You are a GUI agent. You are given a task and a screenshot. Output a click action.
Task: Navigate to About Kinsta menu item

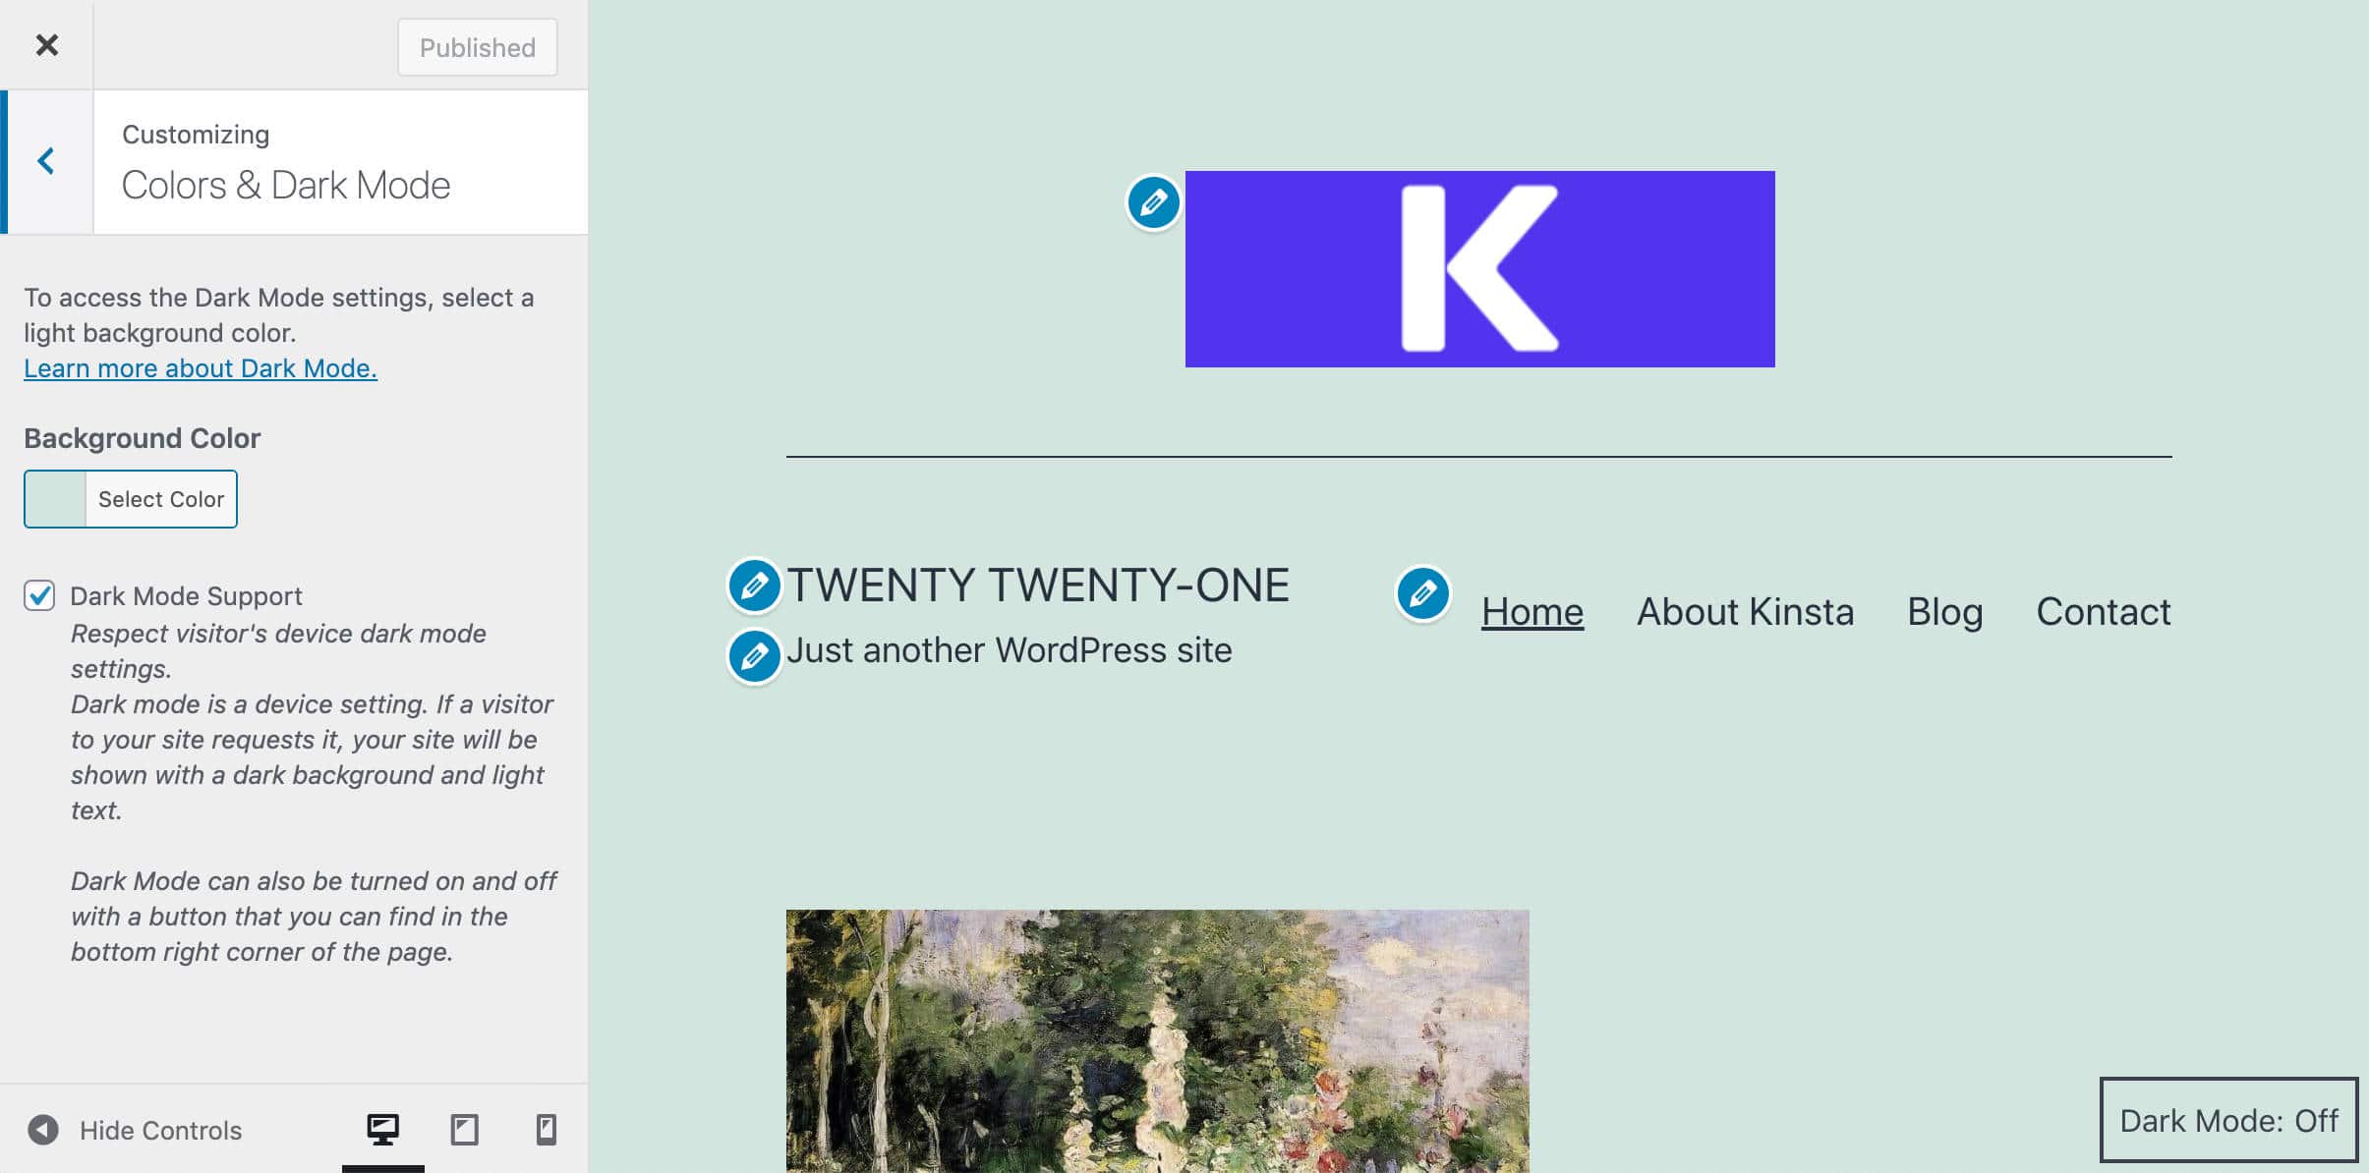coord(1745,611)
